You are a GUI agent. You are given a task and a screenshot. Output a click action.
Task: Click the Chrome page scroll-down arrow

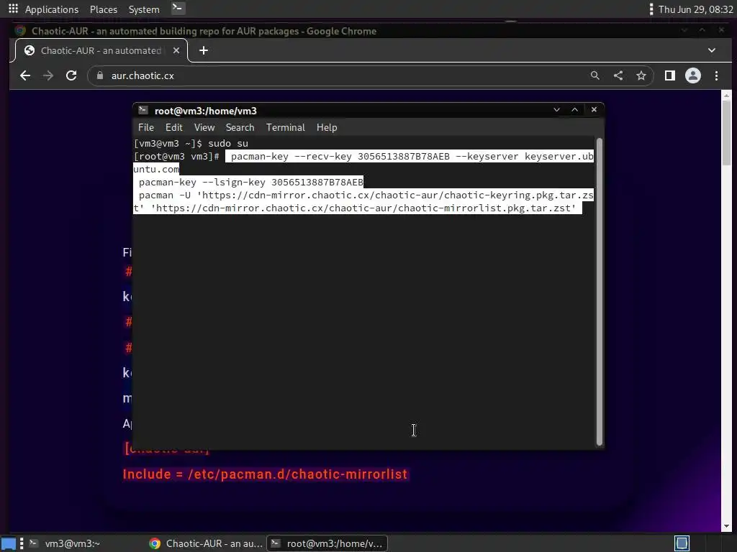727,526
